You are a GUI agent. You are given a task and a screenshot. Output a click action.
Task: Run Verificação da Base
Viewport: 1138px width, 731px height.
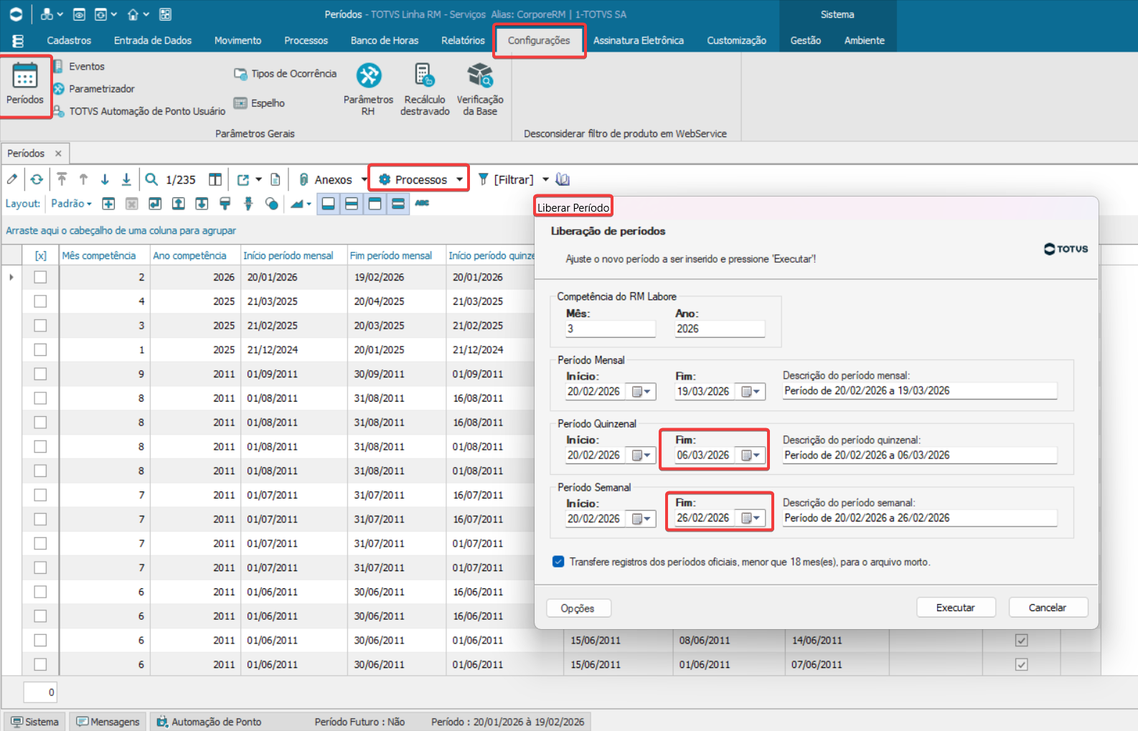[480, 89]
